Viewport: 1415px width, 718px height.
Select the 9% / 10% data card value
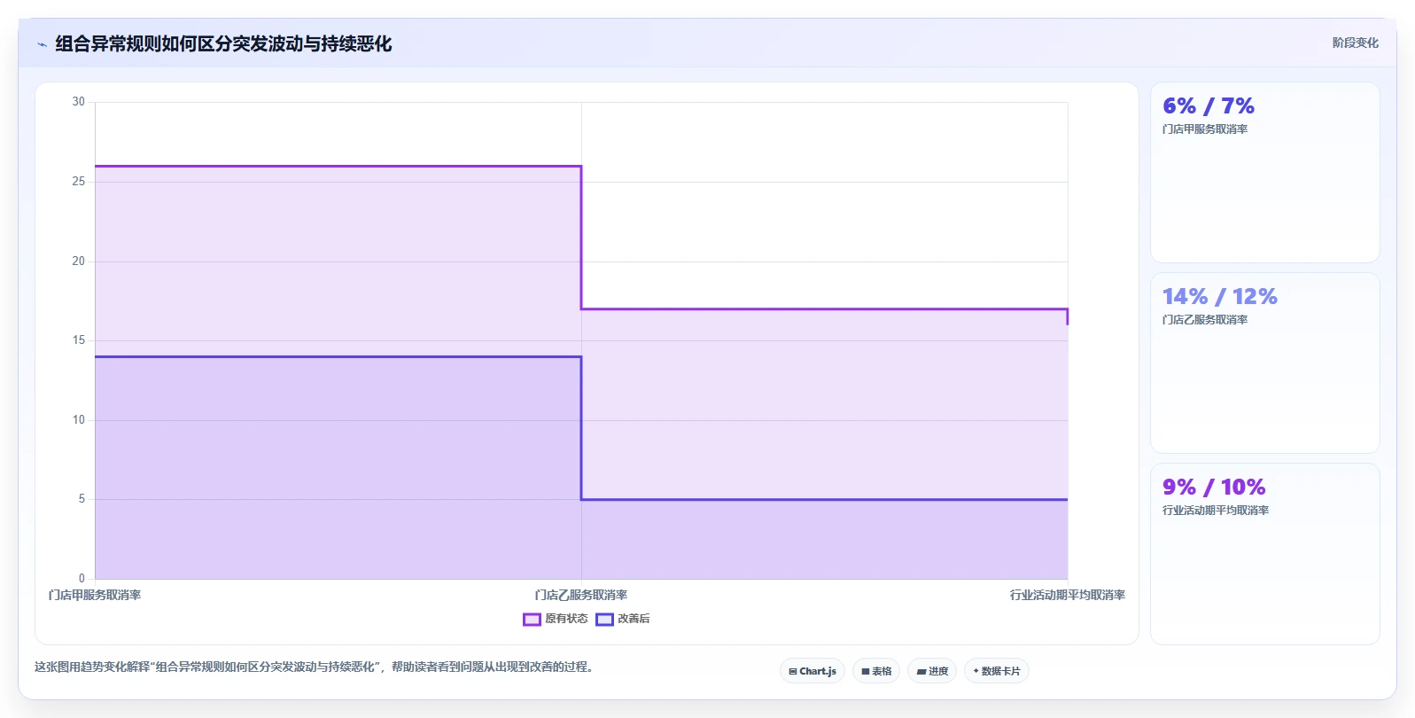[x=1214, y=488]
